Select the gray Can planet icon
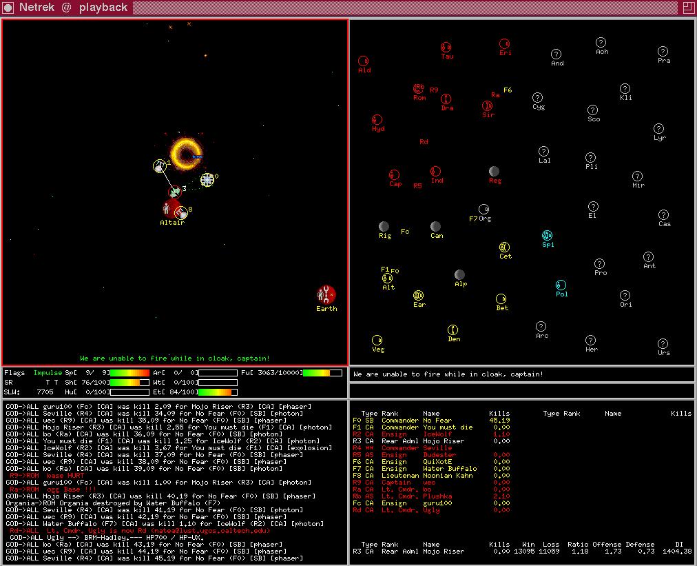The height and width of the screenshot is (566, 697). [x=435, y=227]
